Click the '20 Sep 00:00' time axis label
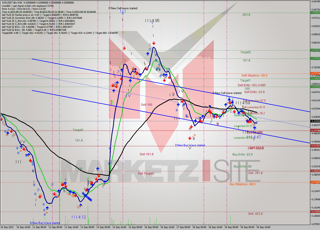Image resolution: width=320 pixels, height=230 pixels. (x=247, y=227)
